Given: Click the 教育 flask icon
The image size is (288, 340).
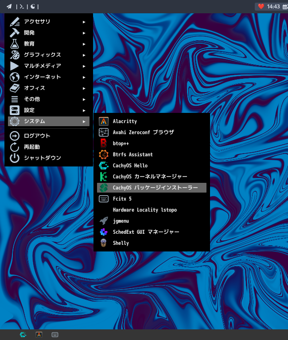Looking at the screenshot, I should tap(15, 44).
